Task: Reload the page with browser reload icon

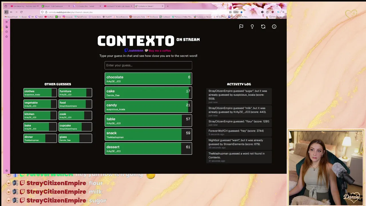Action: [x=21, y=12]
